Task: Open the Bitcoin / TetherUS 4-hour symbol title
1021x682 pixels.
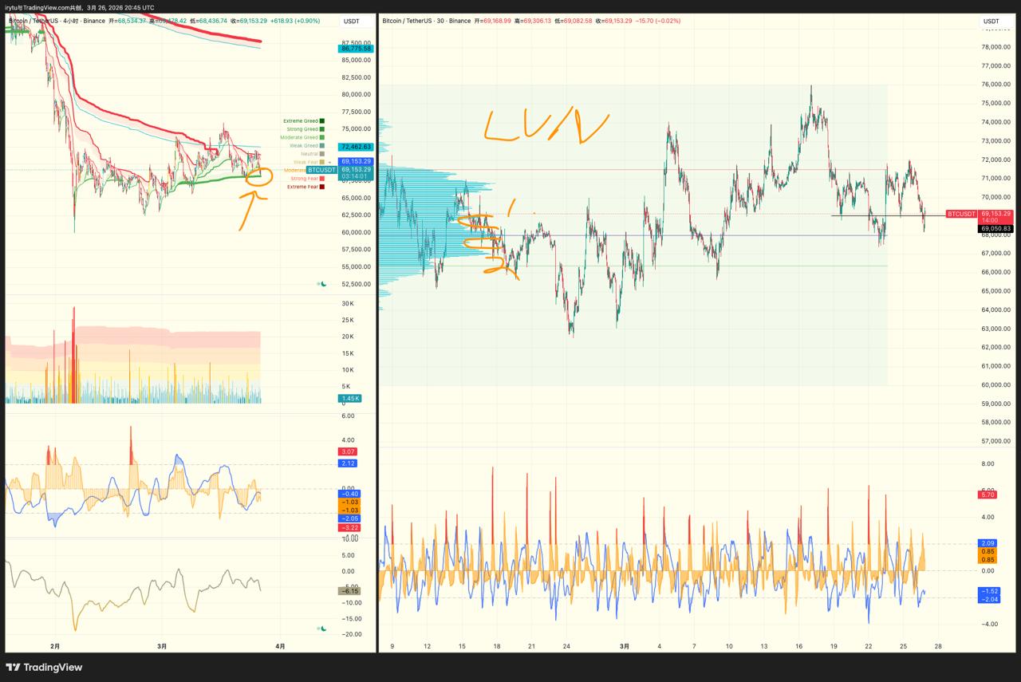Action: point(56,21)
